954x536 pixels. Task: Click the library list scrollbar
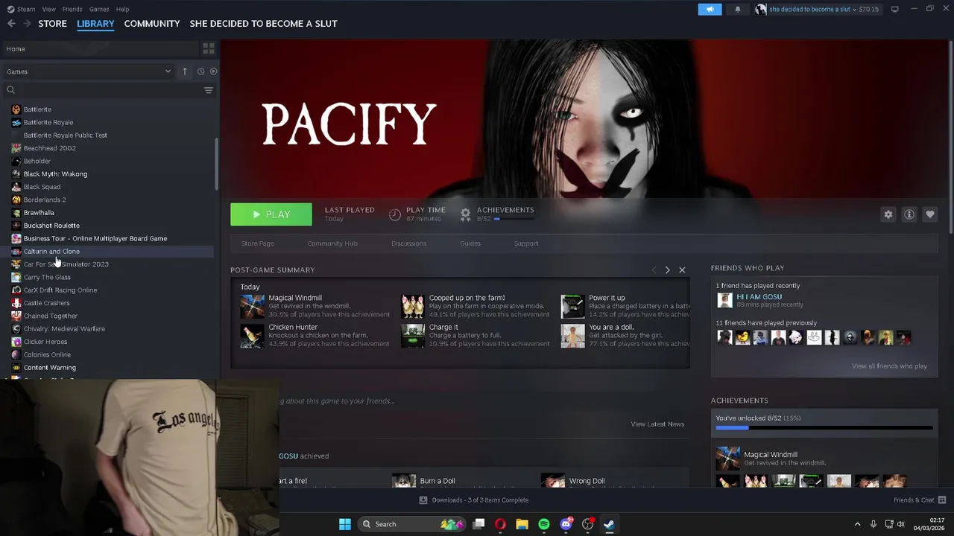tap(217, 164)
